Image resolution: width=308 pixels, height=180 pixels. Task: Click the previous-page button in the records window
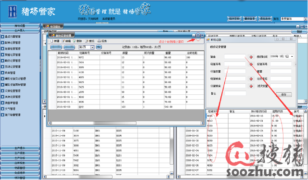tap(56, 47)
